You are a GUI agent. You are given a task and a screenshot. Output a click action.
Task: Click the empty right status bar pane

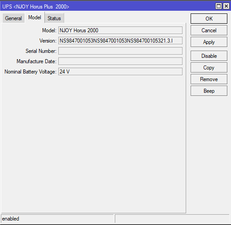[x=172, y=219]
